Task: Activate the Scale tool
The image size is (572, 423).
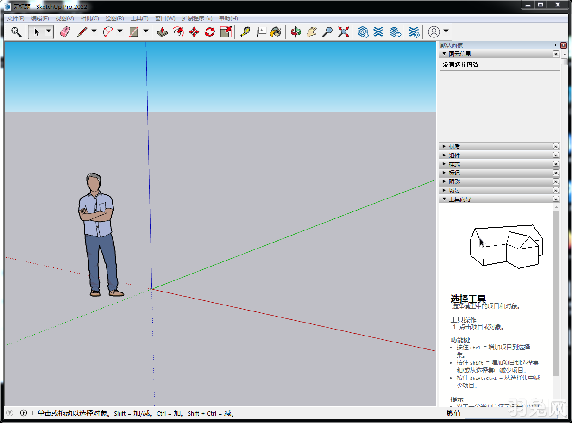Action: click(x=225, y=31)
